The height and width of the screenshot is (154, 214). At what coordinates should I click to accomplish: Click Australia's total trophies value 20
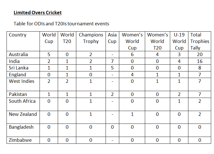[199, 54]
